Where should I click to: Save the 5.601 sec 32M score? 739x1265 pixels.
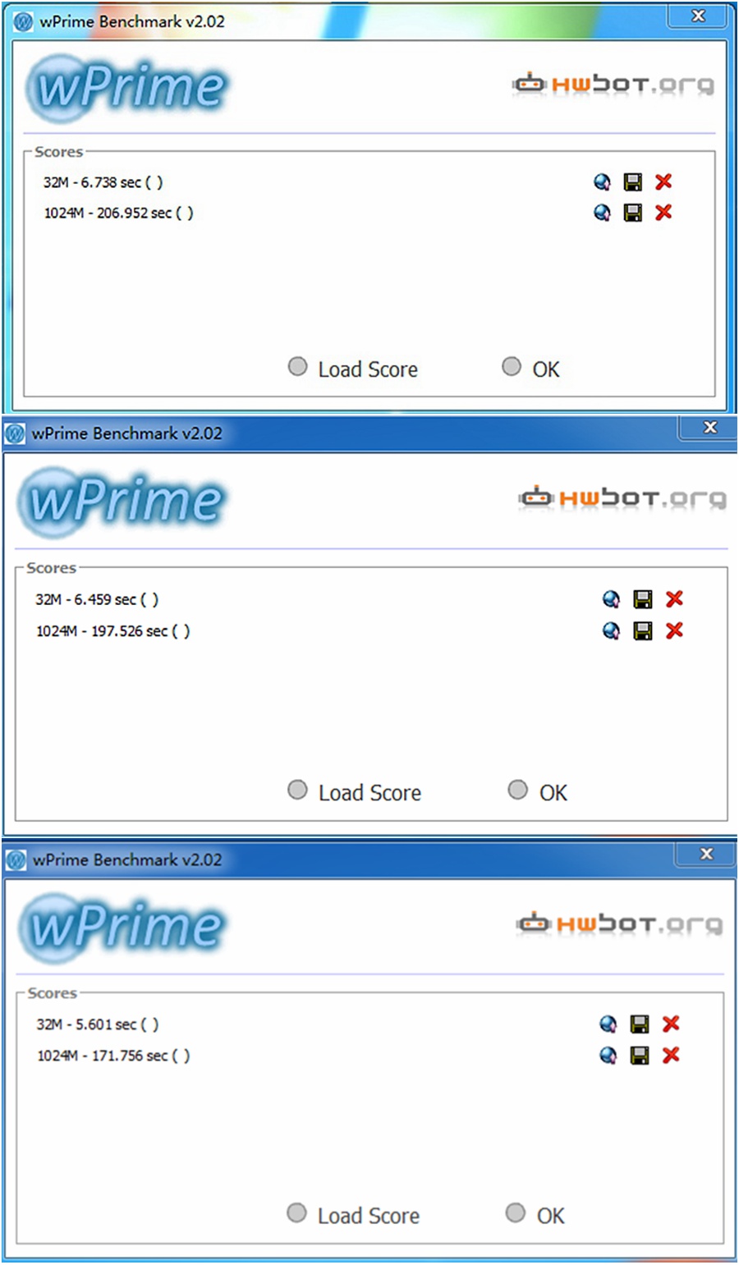pos(640,1024)
